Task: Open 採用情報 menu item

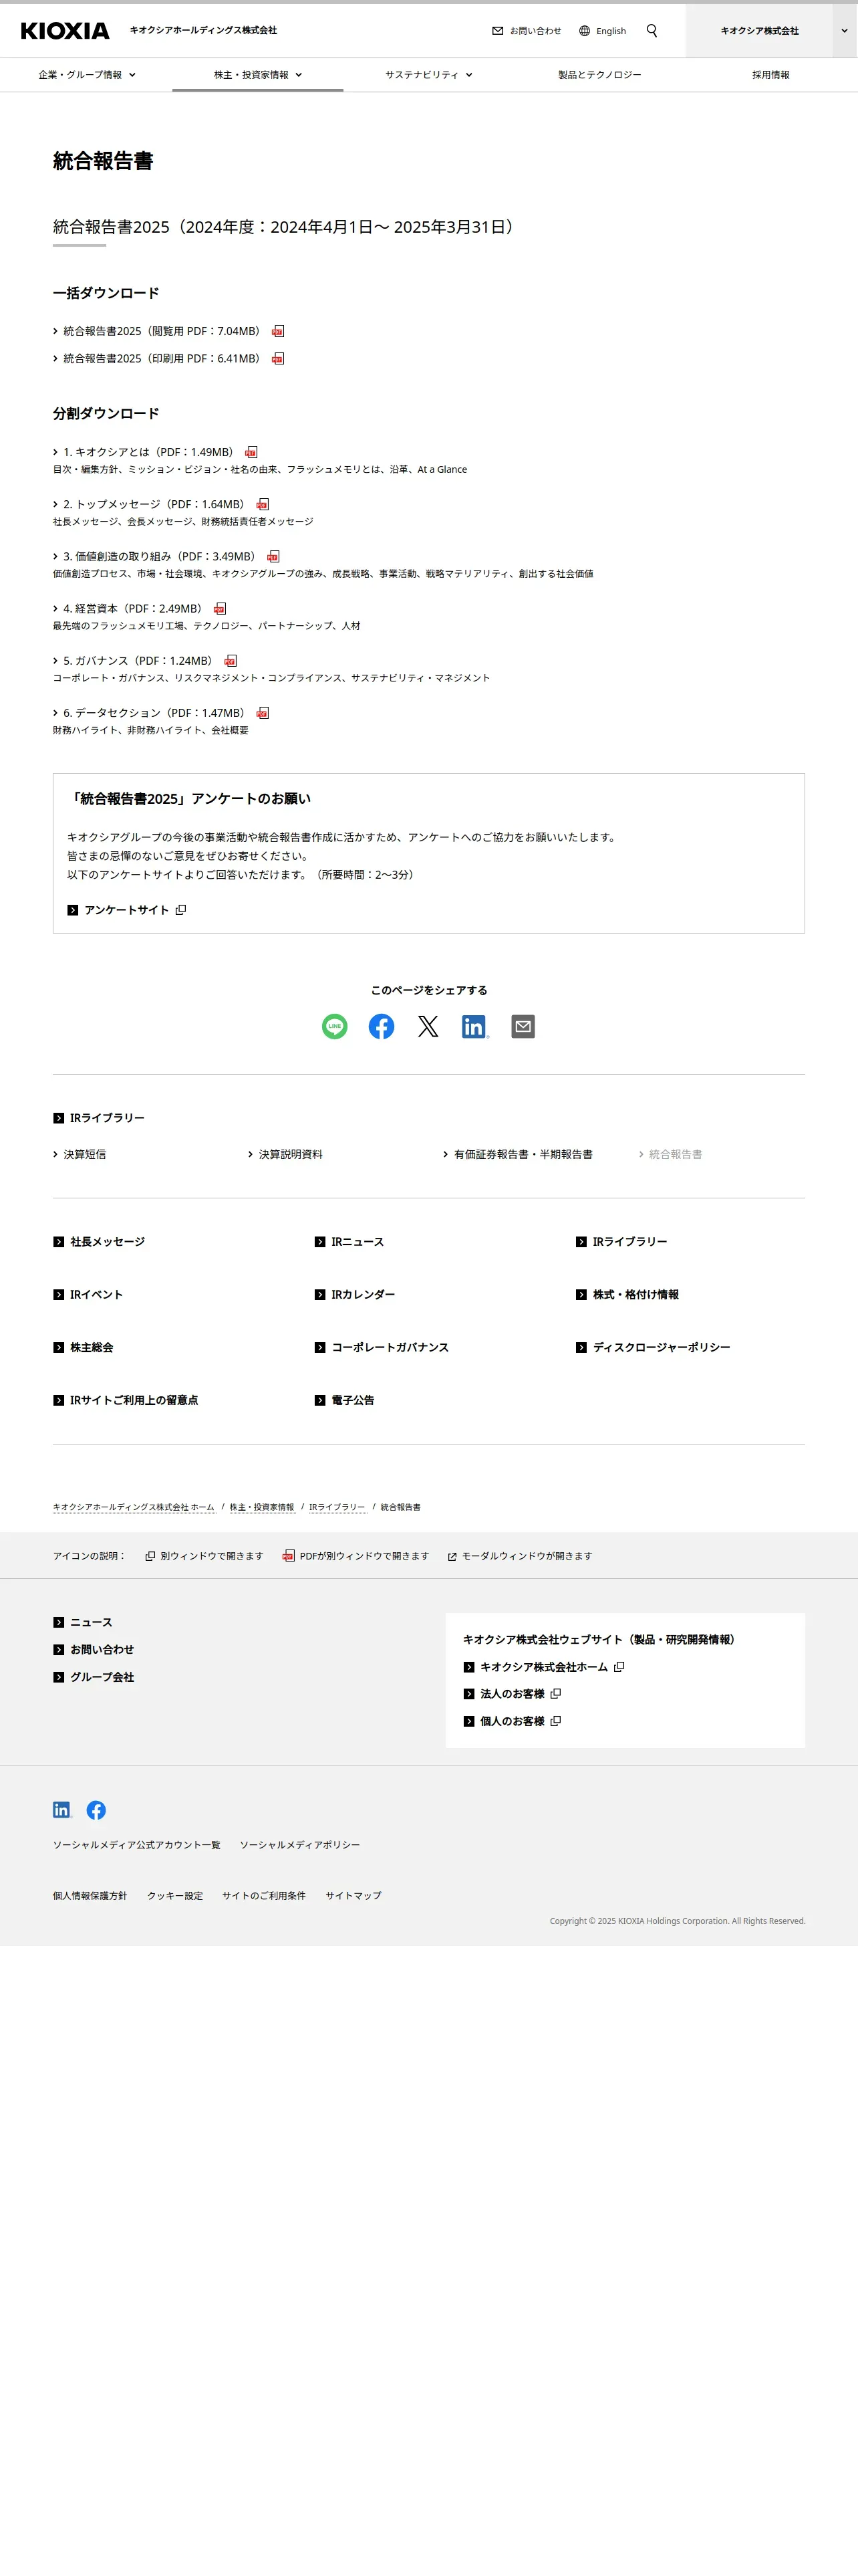Action: (x=771, y=75)
